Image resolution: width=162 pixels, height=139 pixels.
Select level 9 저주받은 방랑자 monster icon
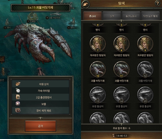[145, 44]
